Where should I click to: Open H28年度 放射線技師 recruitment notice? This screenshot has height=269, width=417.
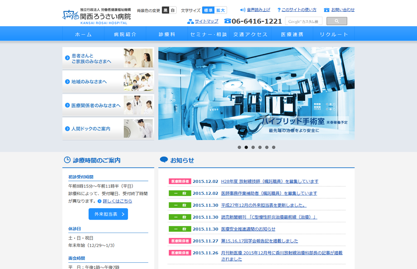click(x=270, y=181)
